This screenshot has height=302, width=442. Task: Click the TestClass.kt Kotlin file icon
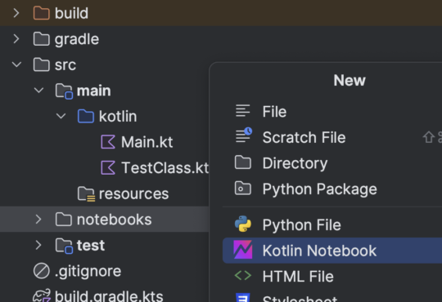point(108,167)
